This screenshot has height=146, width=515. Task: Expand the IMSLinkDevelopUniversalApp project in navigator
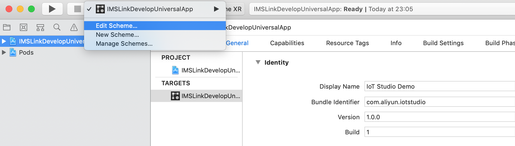[4, 41]
